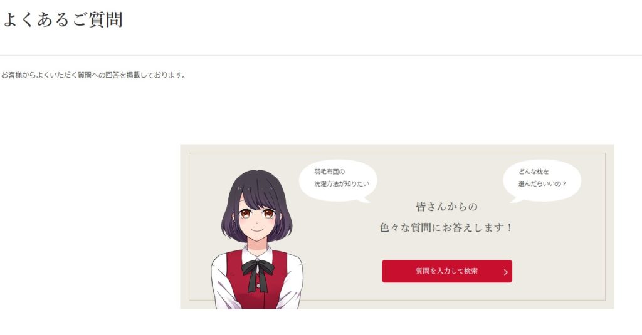Click the horizontal divider line under the heading
Image resolution: width=642 pixels, height=335 pixels.
[321, 55]
